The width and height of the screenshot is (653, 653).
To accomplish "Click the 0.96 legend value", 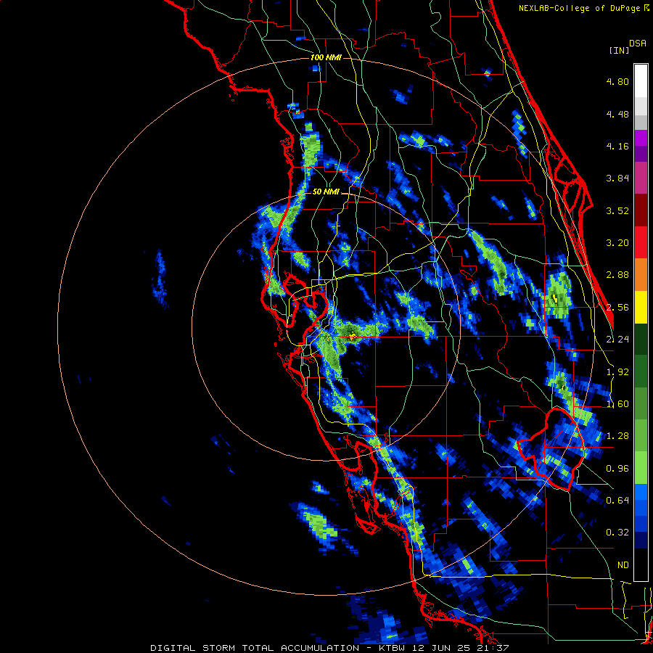I will click(x=617, y=469).
